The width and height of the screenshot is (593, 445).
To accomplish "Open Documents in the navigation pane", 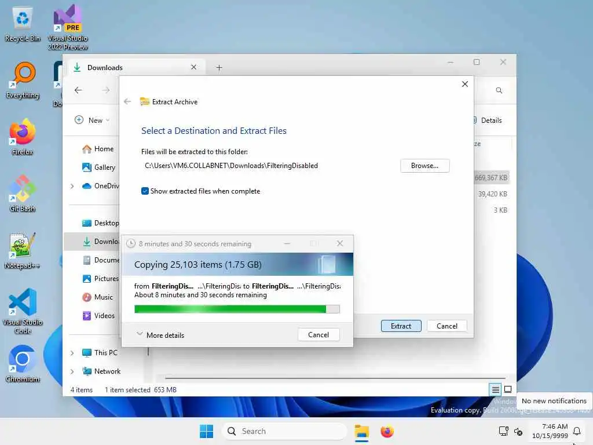I will point(101,260).
